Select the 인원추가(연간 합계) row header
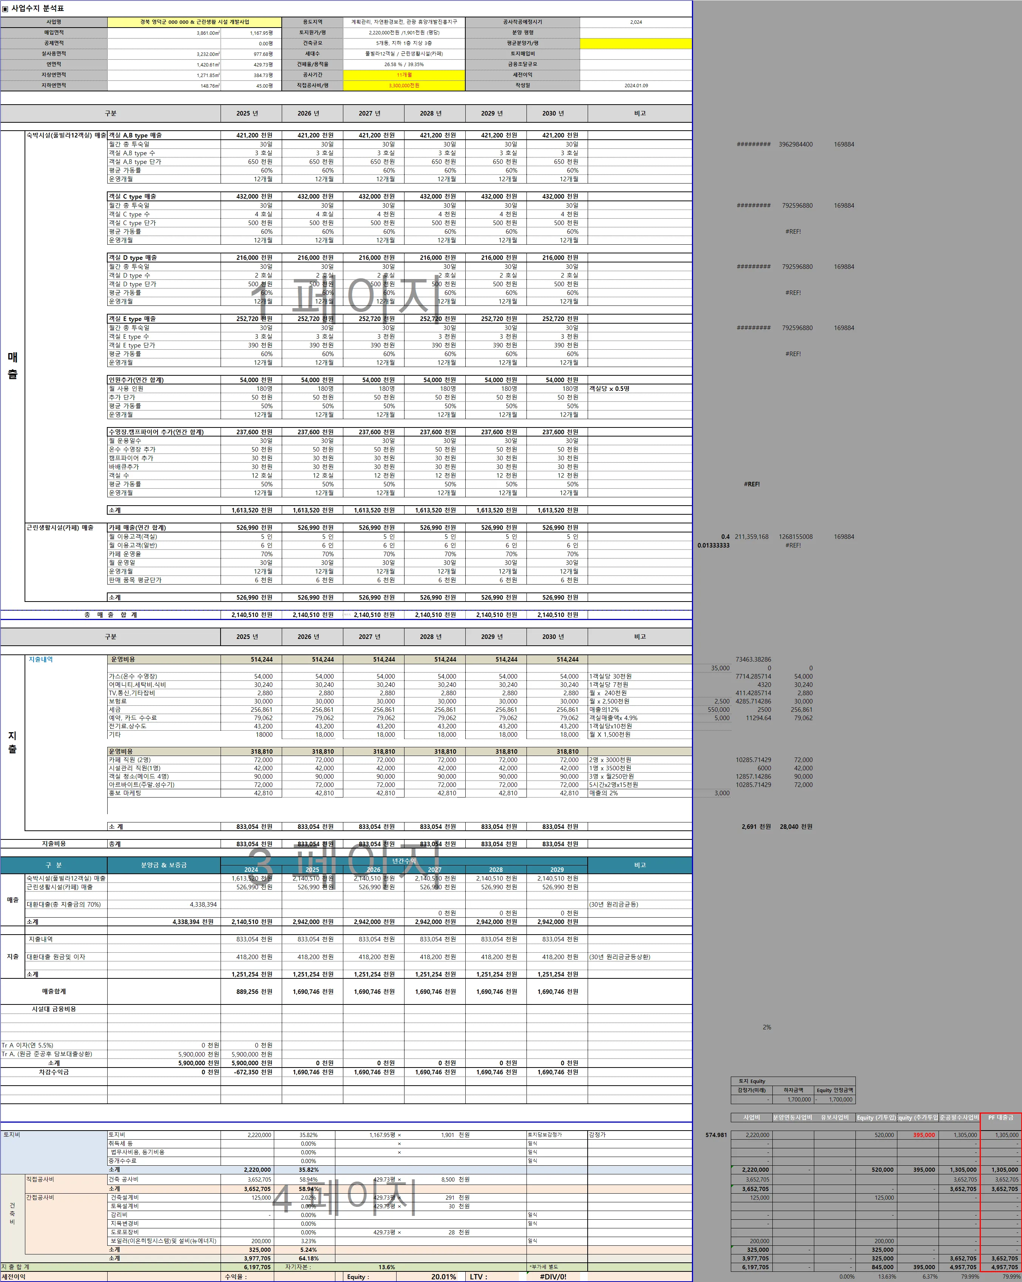Image resolution: width=1022 pixels, height=1282 pixels. (x=136, y=380)
